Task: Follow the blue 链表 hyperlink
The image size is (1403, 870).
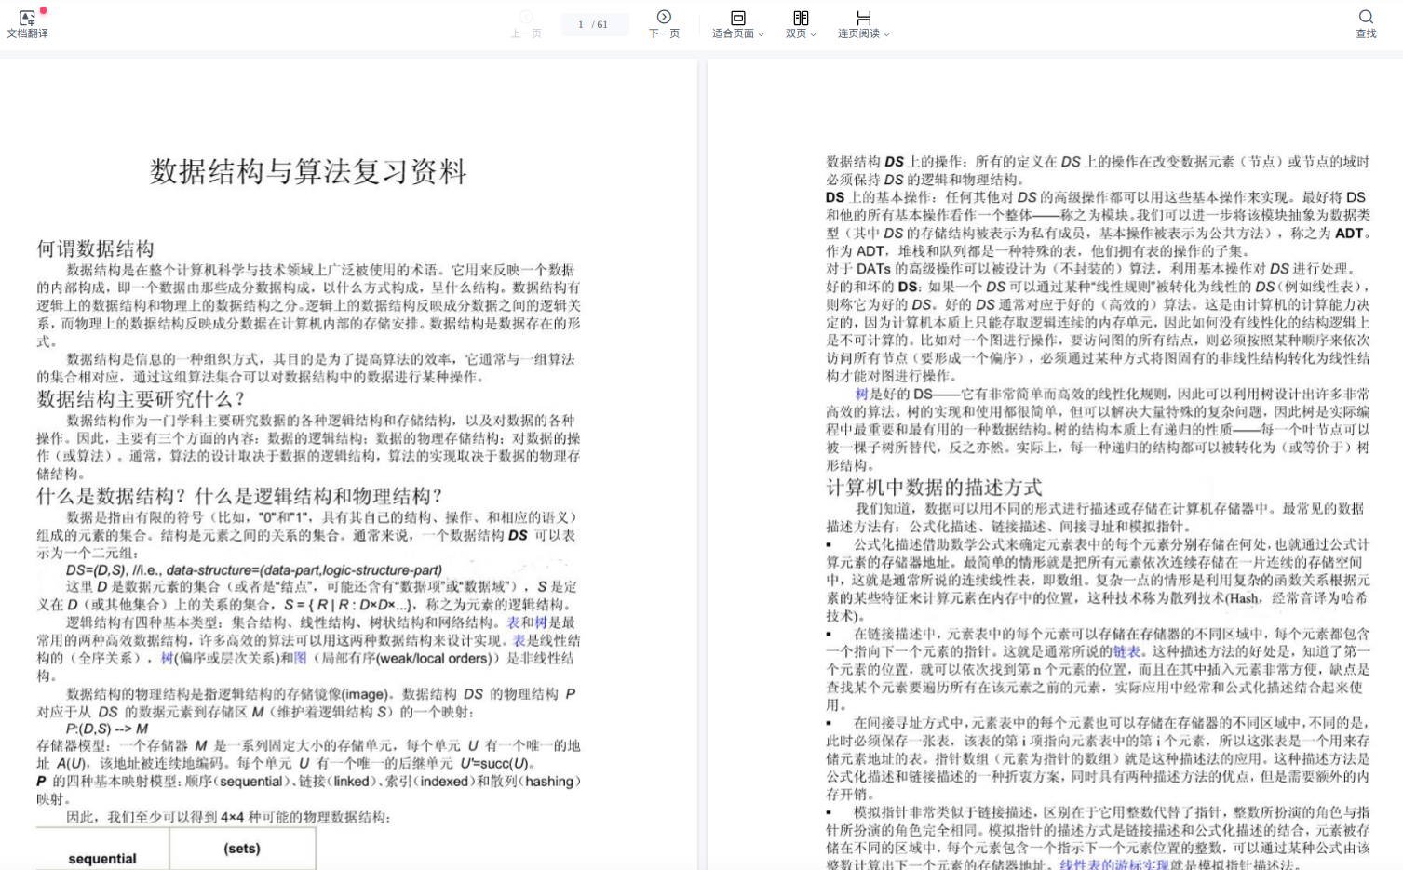Action: 1126,651
